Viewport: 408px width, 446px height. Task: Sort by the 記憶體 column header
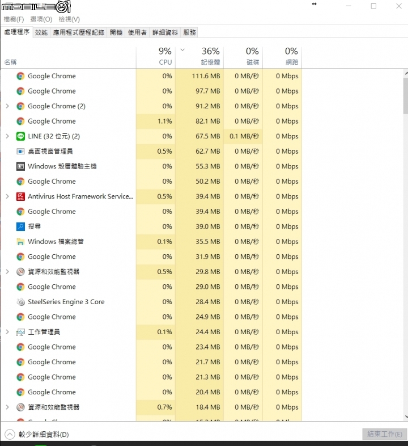click(199, 57)
